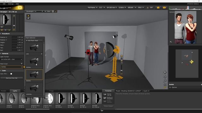Click the Append set file timeline icon
This screenshot has width=202, height=113.
click(105, 94)
